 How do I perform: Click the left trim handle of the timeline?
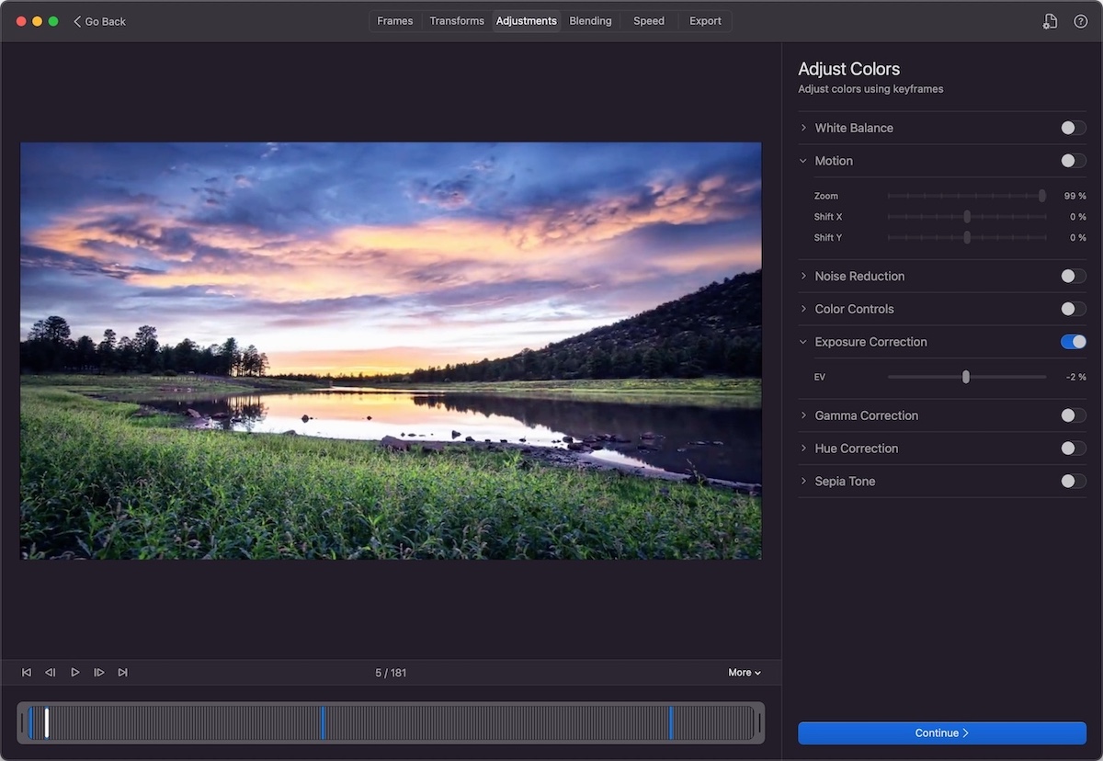point(22,722)
